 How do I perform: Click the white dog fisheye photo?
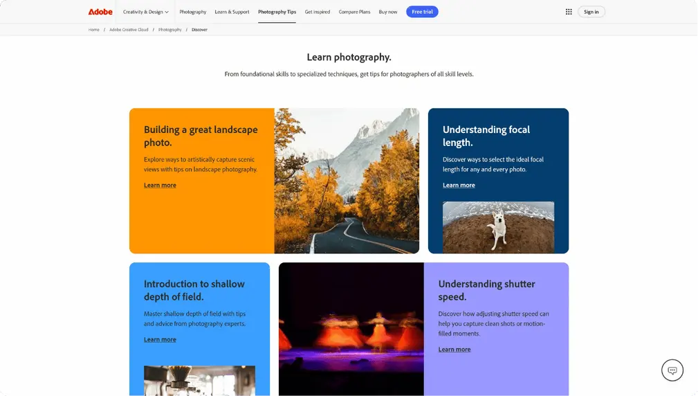click(x=498, y=226)
